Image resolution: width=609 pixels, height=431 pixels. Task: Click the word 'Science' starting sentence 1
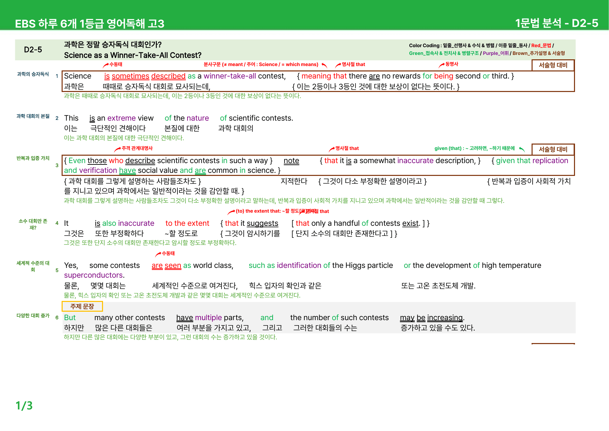(78, 76)
